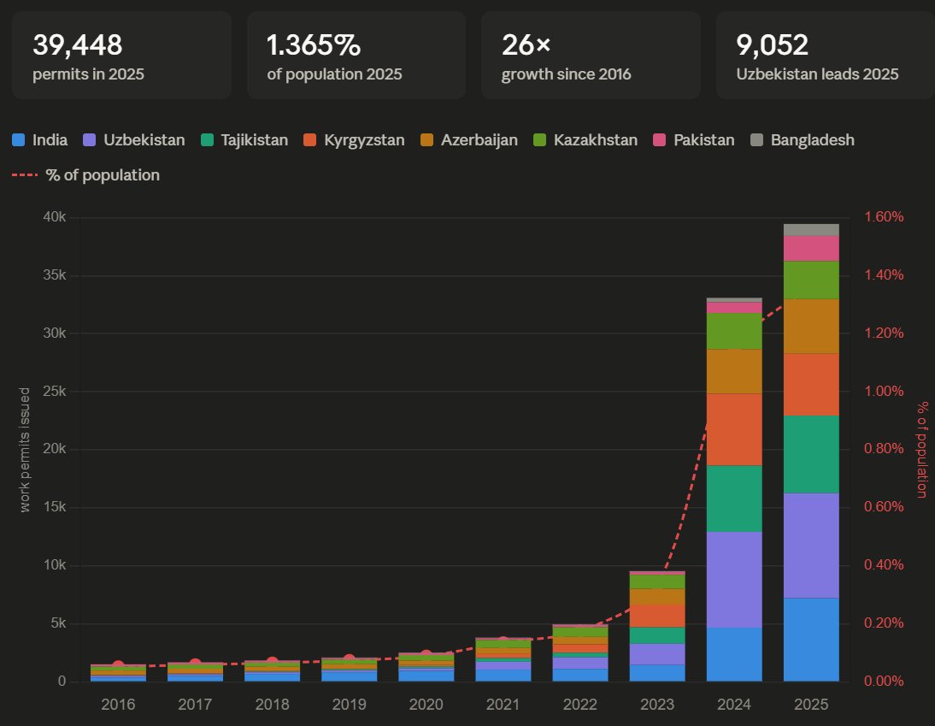Screen dimensions: 935x726
Task: Select the 26× growth since 2016 card
Action: tap(591, 55)
